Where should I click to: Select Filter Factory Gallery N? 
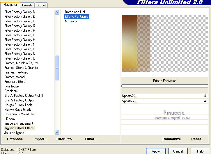tap(20, 44)
